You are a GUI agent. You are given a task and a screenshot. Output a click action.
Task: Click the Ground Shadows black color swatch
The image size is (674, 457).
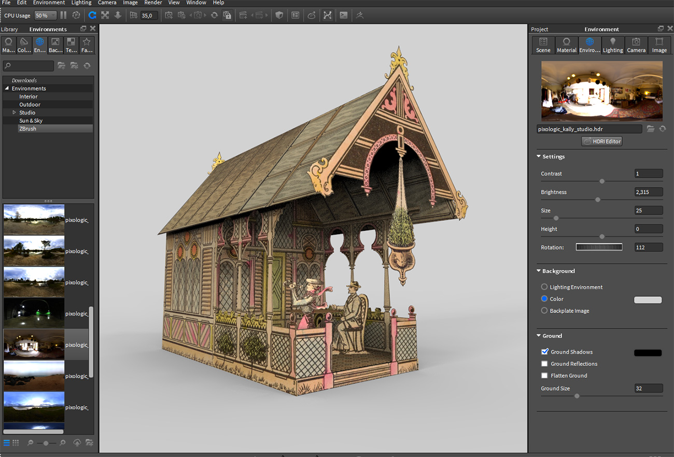pos(648,353)
